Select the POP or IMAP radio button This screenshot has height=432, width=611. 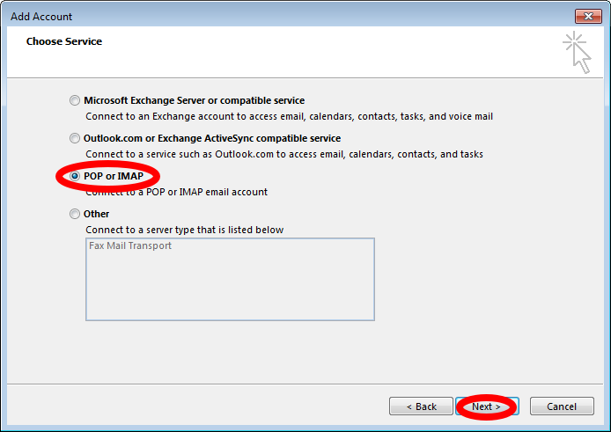point(75,176)
